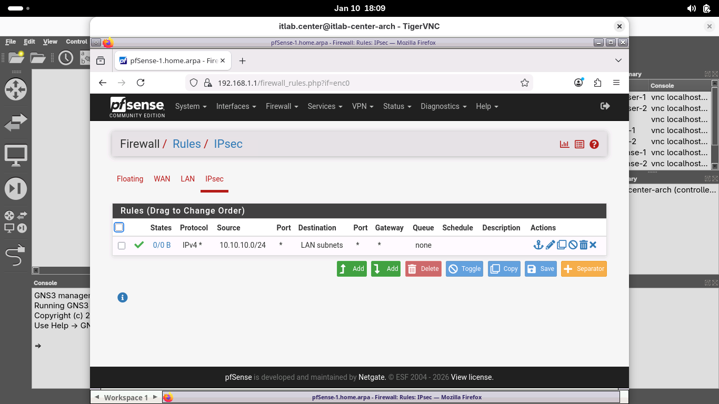719x404 pixels.
Task: Switch to the Floating rules tab
Action: [x=130, y=179]
